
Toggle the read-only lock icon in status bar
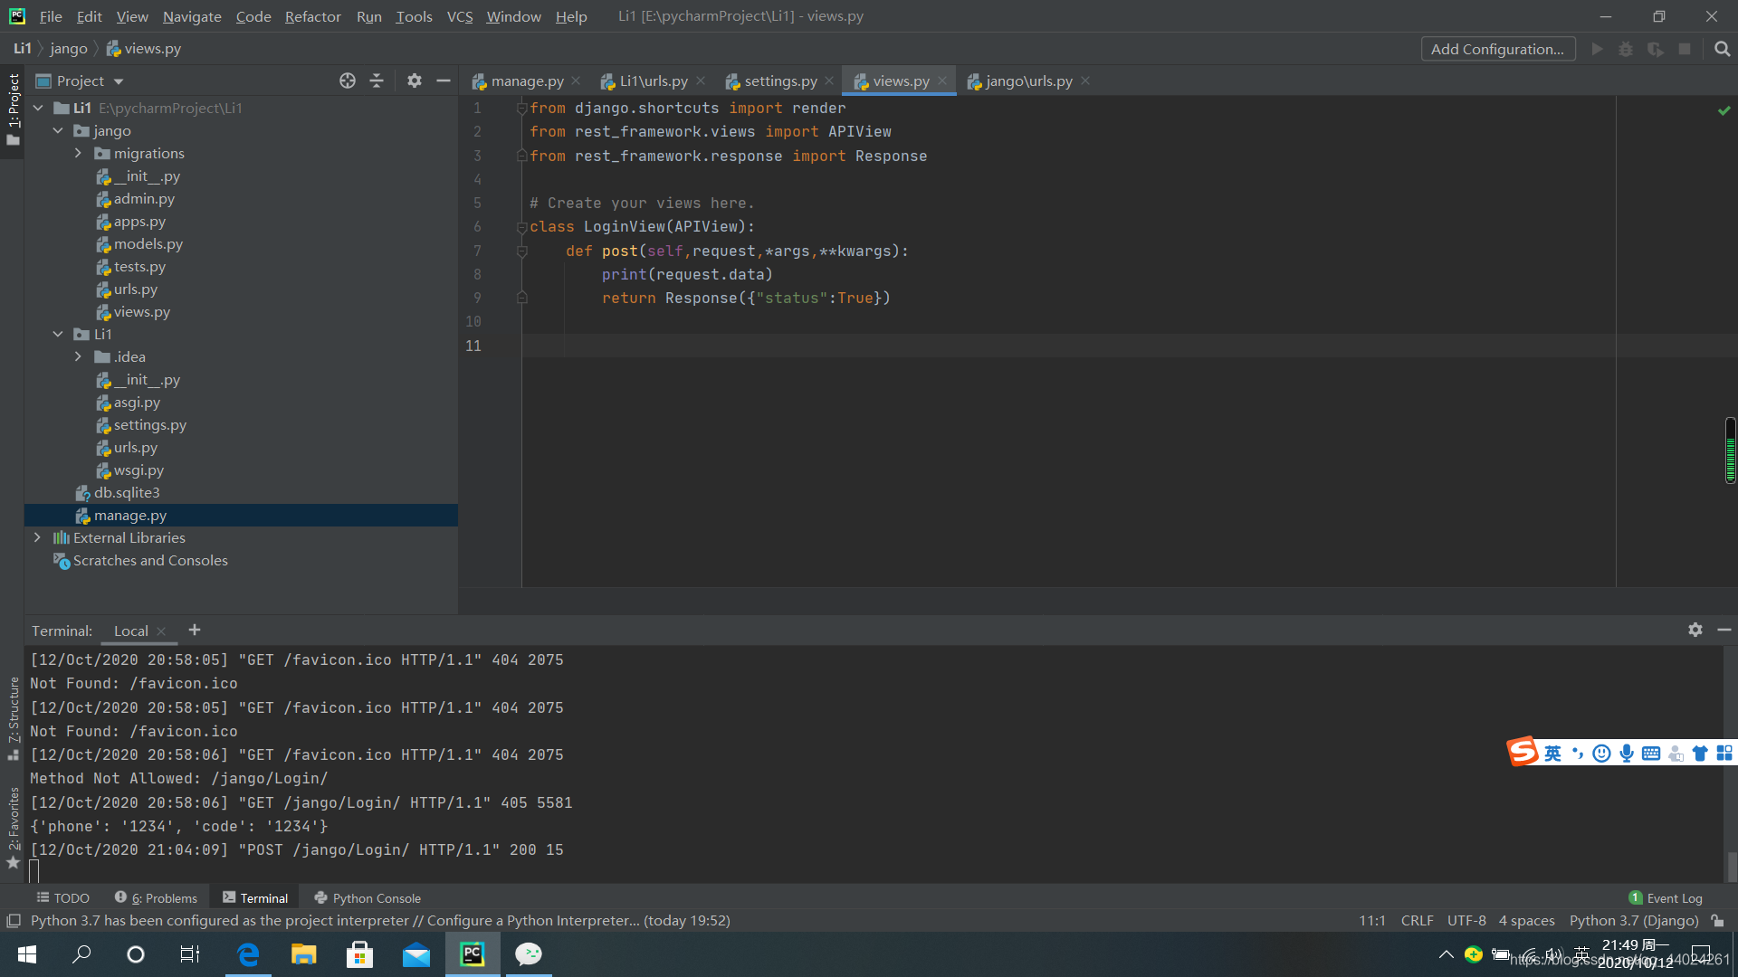pos(1717,920)
